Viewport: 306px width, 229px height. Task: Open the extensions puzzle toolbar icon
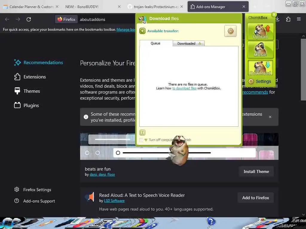[x=288, y=19]
